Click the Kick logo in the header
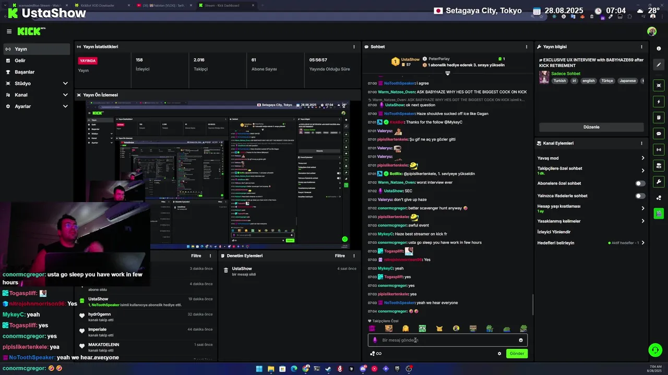The width and height of the screenshot is (668, 375). [x=30, y=31]
